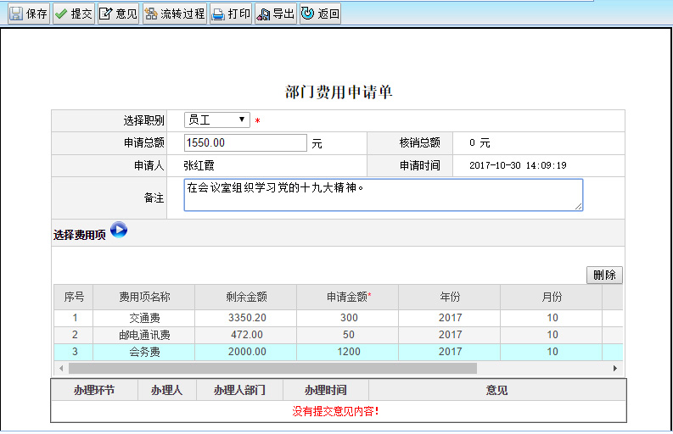Click the table's horizontal scrollbar thumb

(x=272, y=369)
